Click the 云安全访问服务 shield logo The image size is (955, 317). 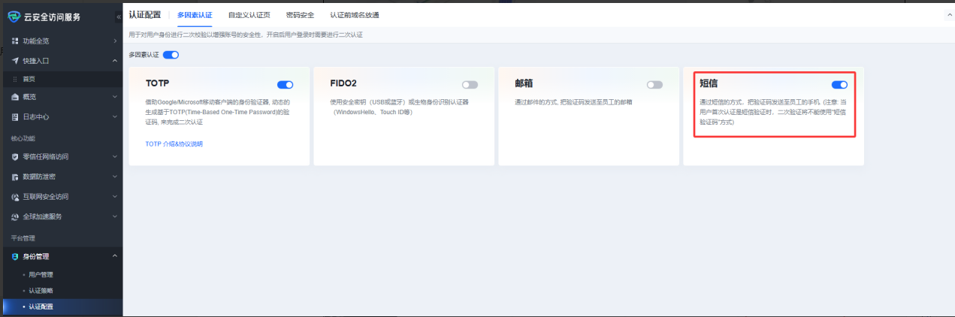13,17
